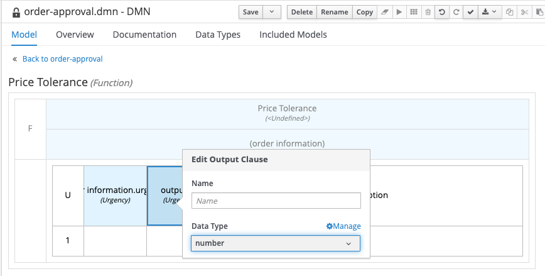Click the trash can icon

coord(428,12)
